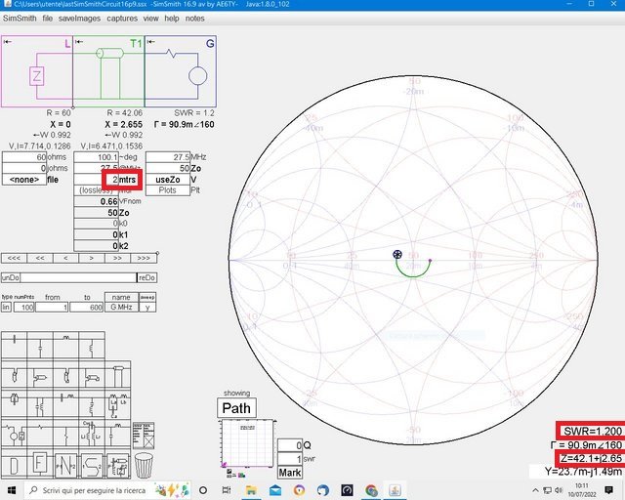Open the SimSmith menu
The height and width of the screenshot is (500, 625).
(20, 19)
